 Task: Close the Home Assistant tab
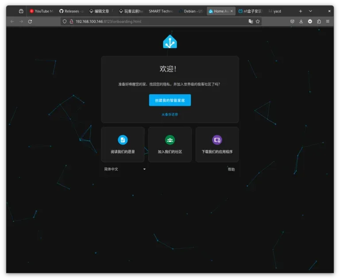point(232,11)
